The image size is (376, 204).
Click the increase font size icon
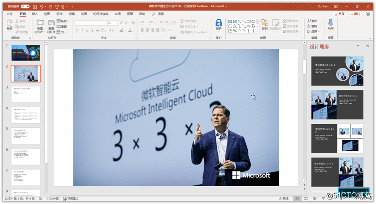pos(121,23)
